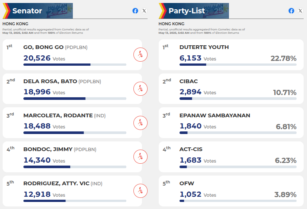Click the vote progress bar for Marcoleta
This screenshot has width=307, height=209.
75,133
